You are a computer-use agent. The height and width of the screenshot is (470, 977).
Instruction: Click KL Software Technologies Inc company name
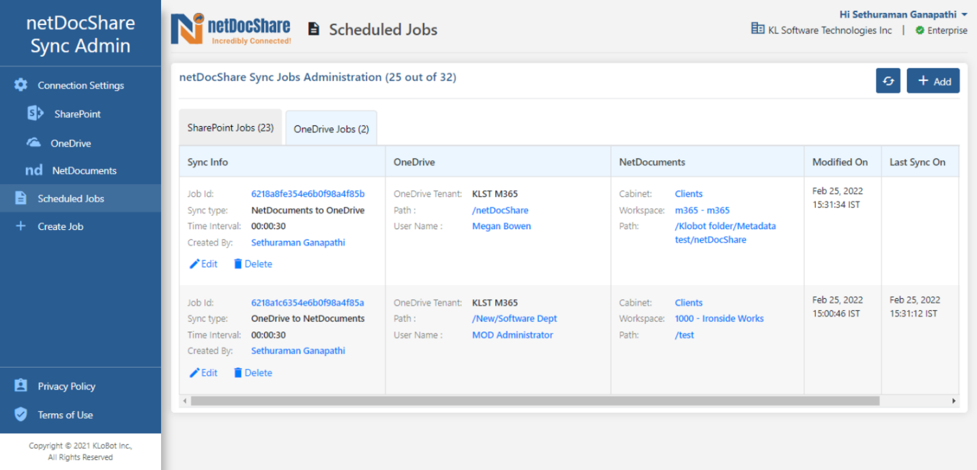pos(830,30)
